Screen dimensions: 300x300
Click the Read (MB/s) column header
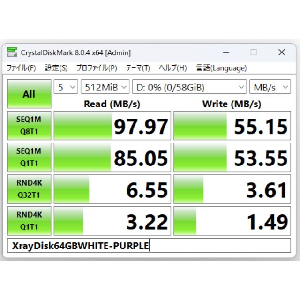[x=112, y=104]
